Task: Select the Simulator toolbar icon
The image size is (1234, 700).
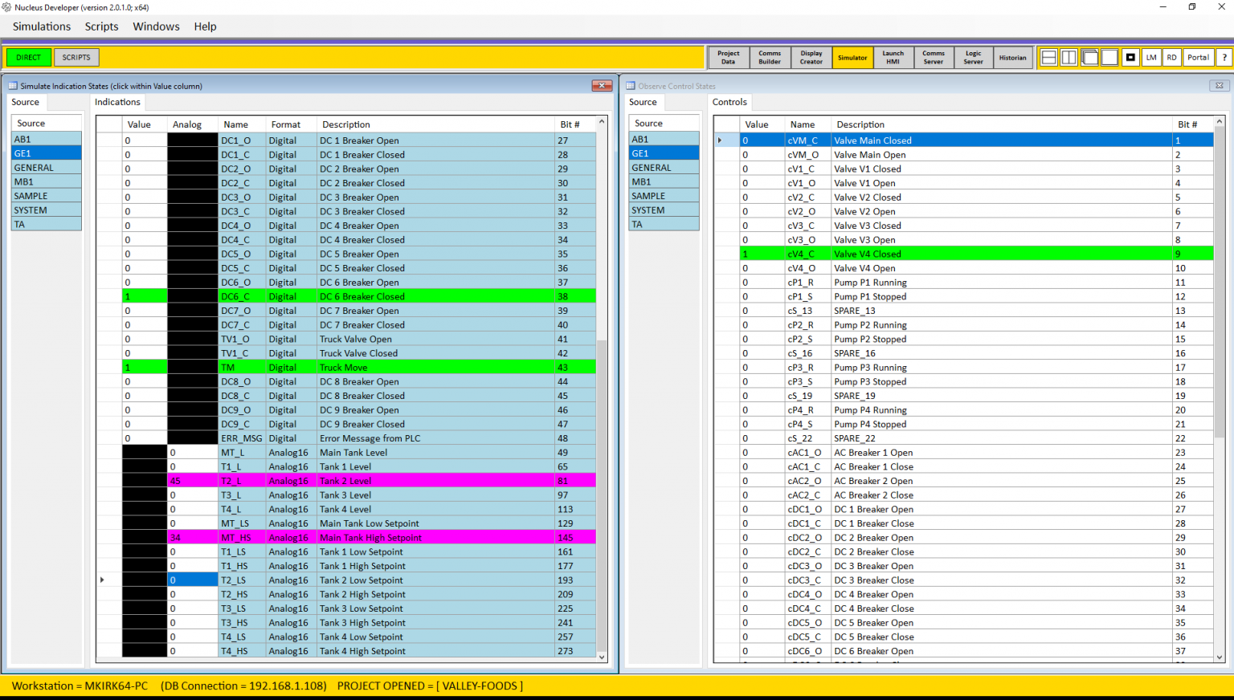Action: tap(852, 57)
